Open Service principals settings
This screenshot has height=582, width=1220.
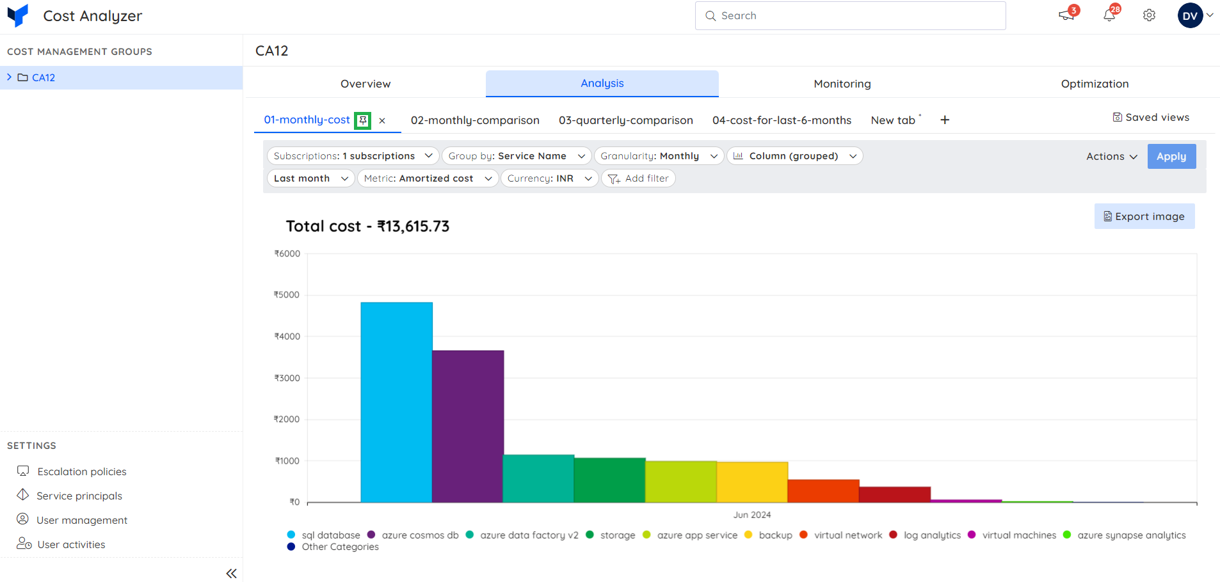(69, 496)
